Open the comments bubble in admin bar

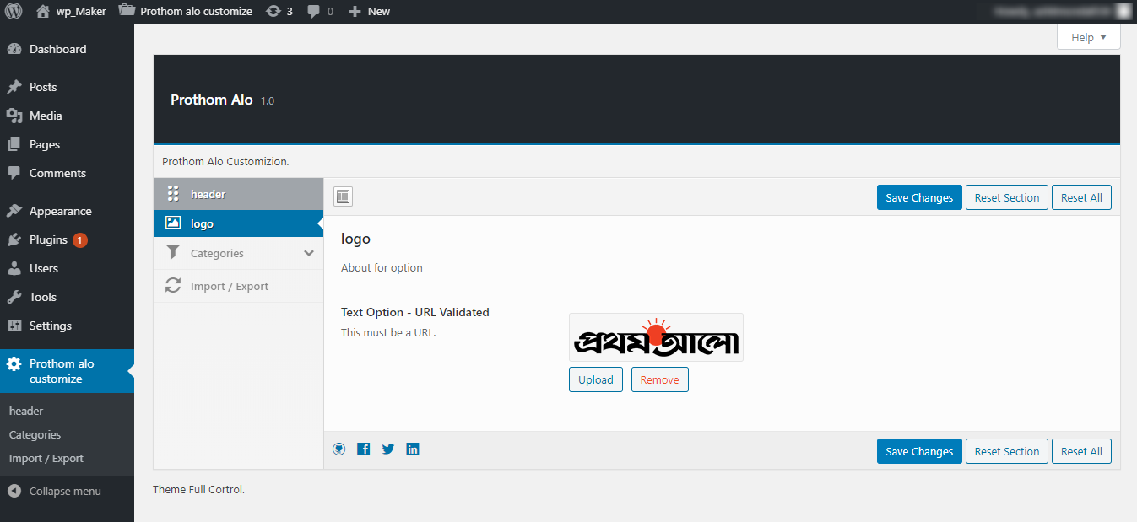click(320, 12)
